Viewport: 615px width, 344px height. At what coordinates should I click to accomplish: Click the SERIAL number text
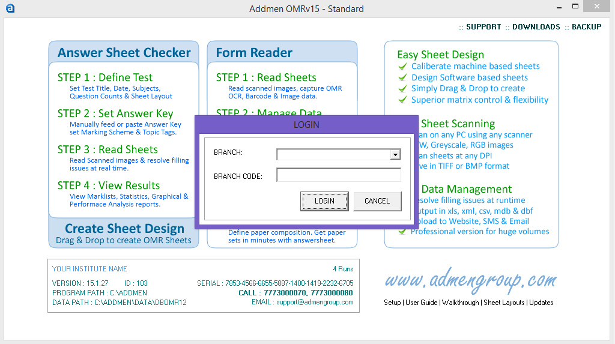pyautogui.click(x=275, y=283)
